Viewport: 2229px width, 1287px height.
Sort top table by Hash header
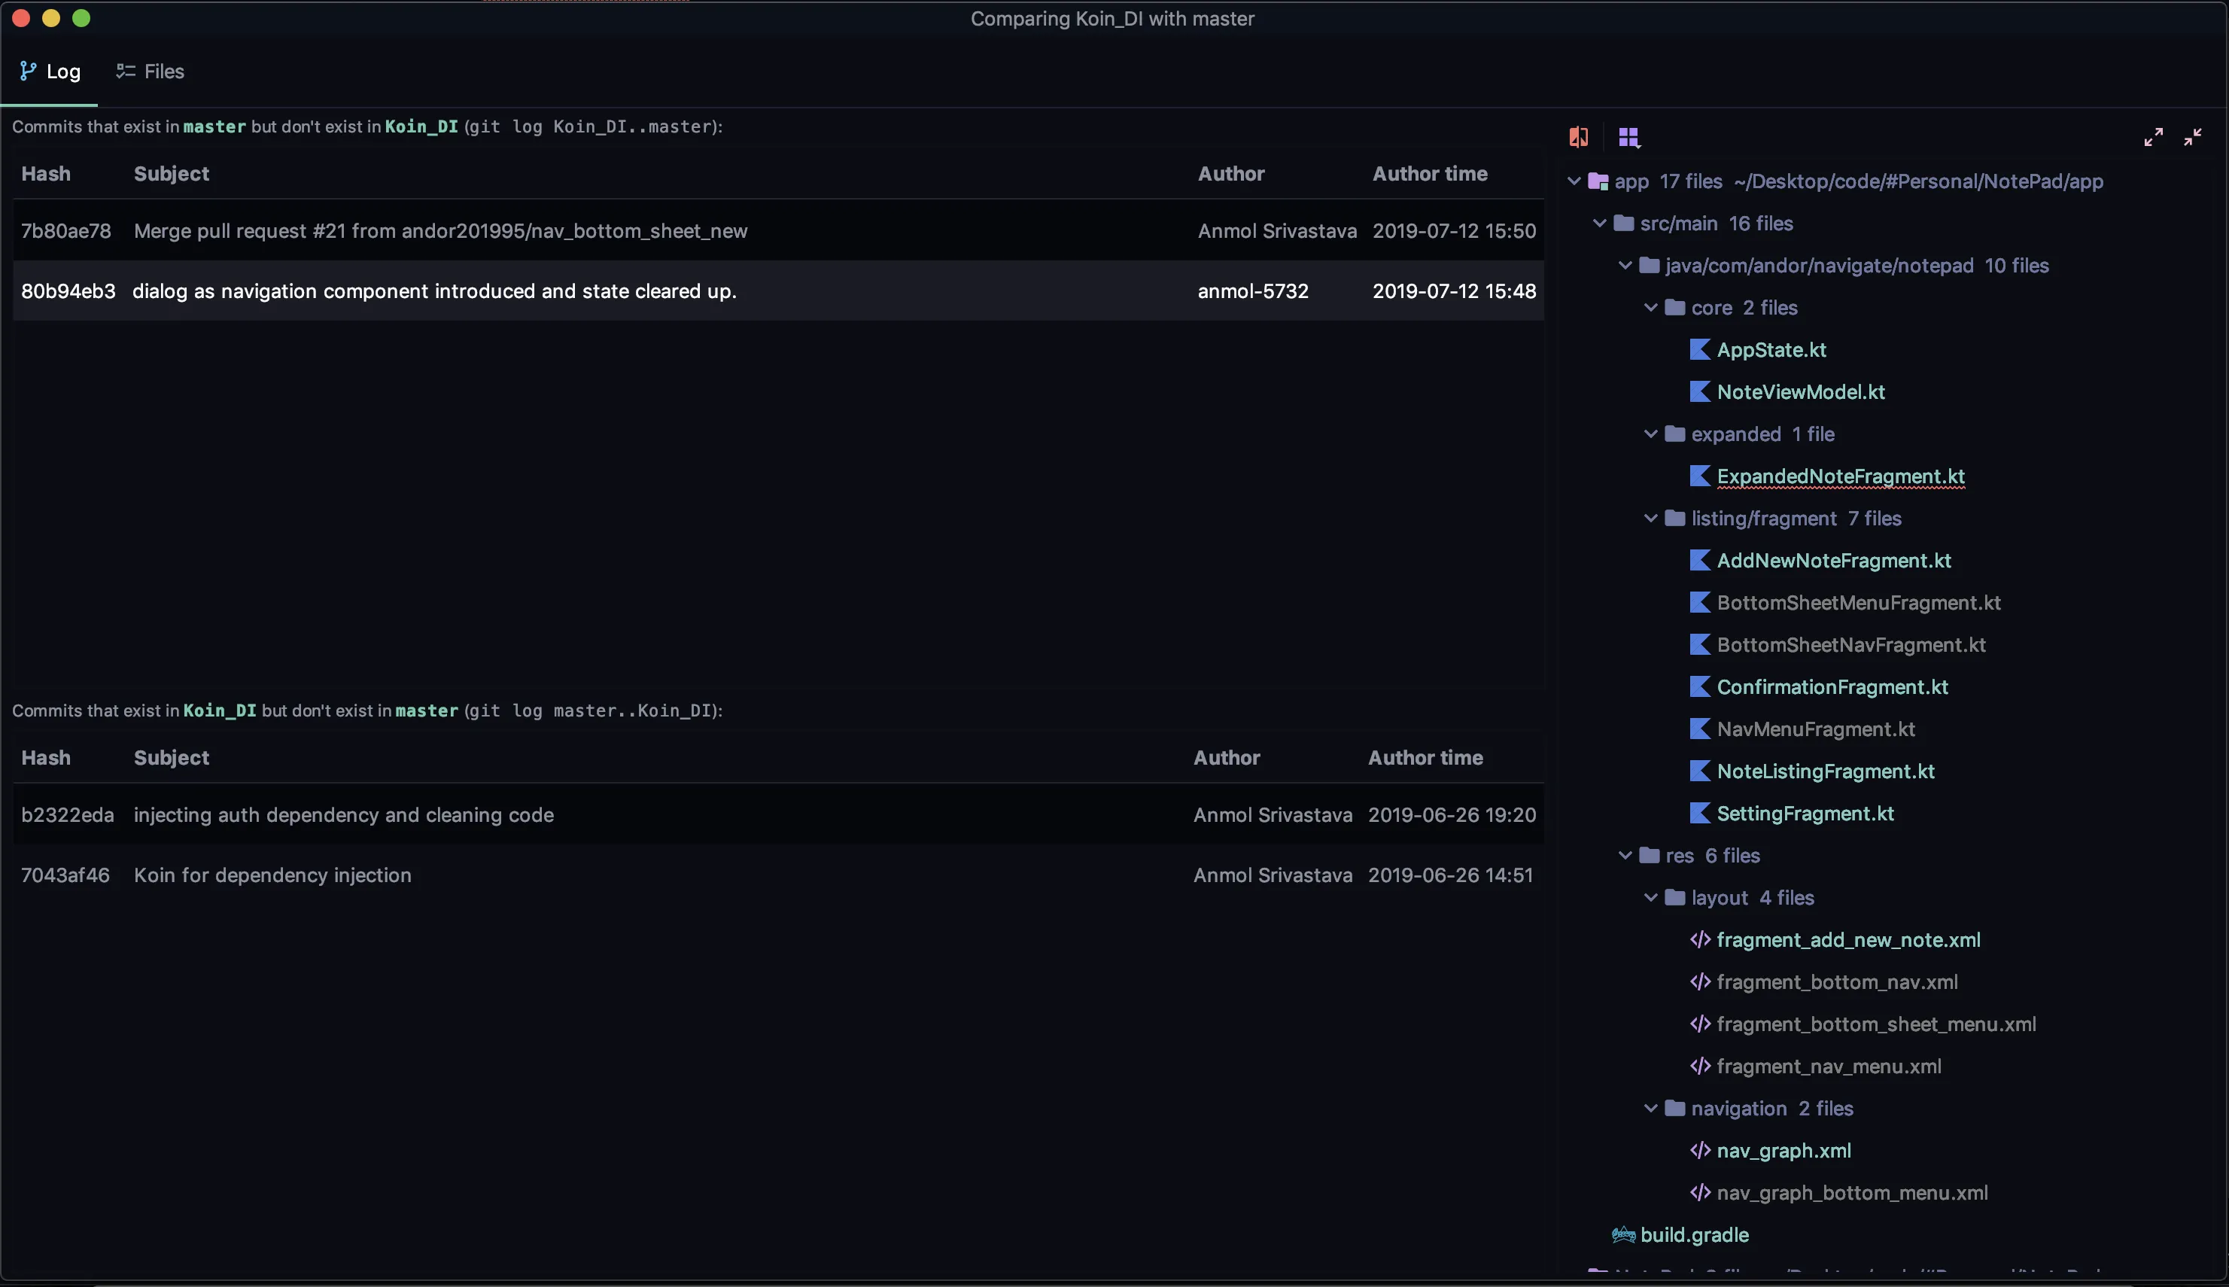click(x=46, y=174)
